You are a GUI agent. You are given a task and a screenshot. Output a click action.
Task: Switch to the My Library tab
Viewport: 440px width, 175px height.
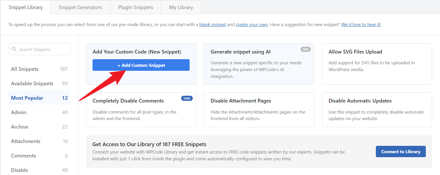click(x=181, y=7)
